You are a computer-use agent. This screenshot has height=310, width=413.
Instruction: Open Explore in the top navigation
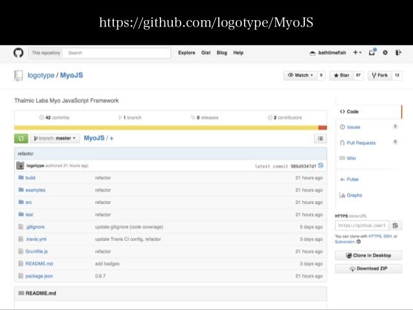tap(186, 52)
